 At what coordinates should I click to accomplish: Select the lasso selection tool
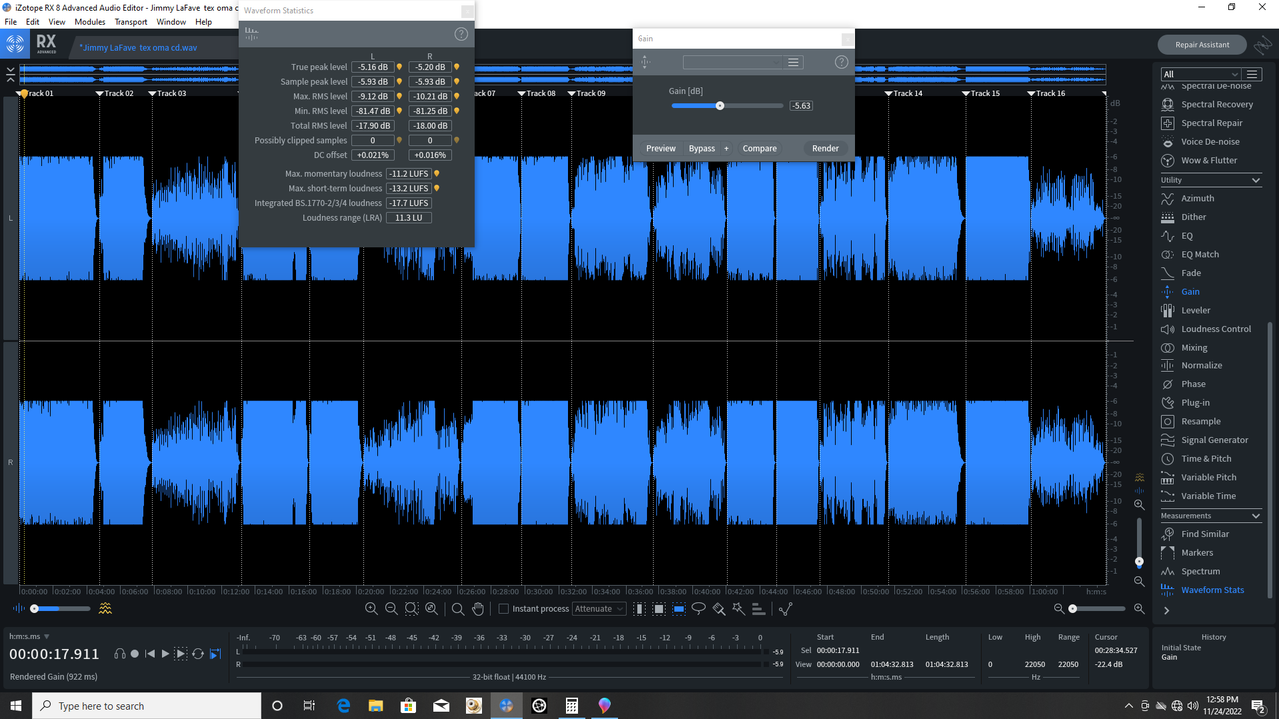tap(699, 608)
